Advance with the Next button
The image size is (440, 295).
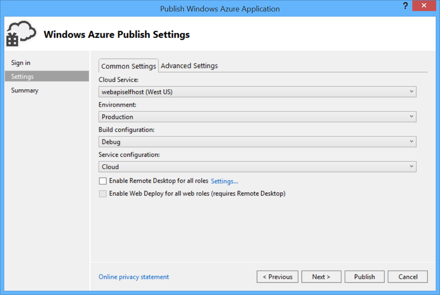(321, 277)
